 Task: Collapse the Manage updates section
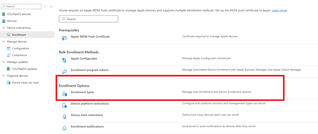(4, 62)
